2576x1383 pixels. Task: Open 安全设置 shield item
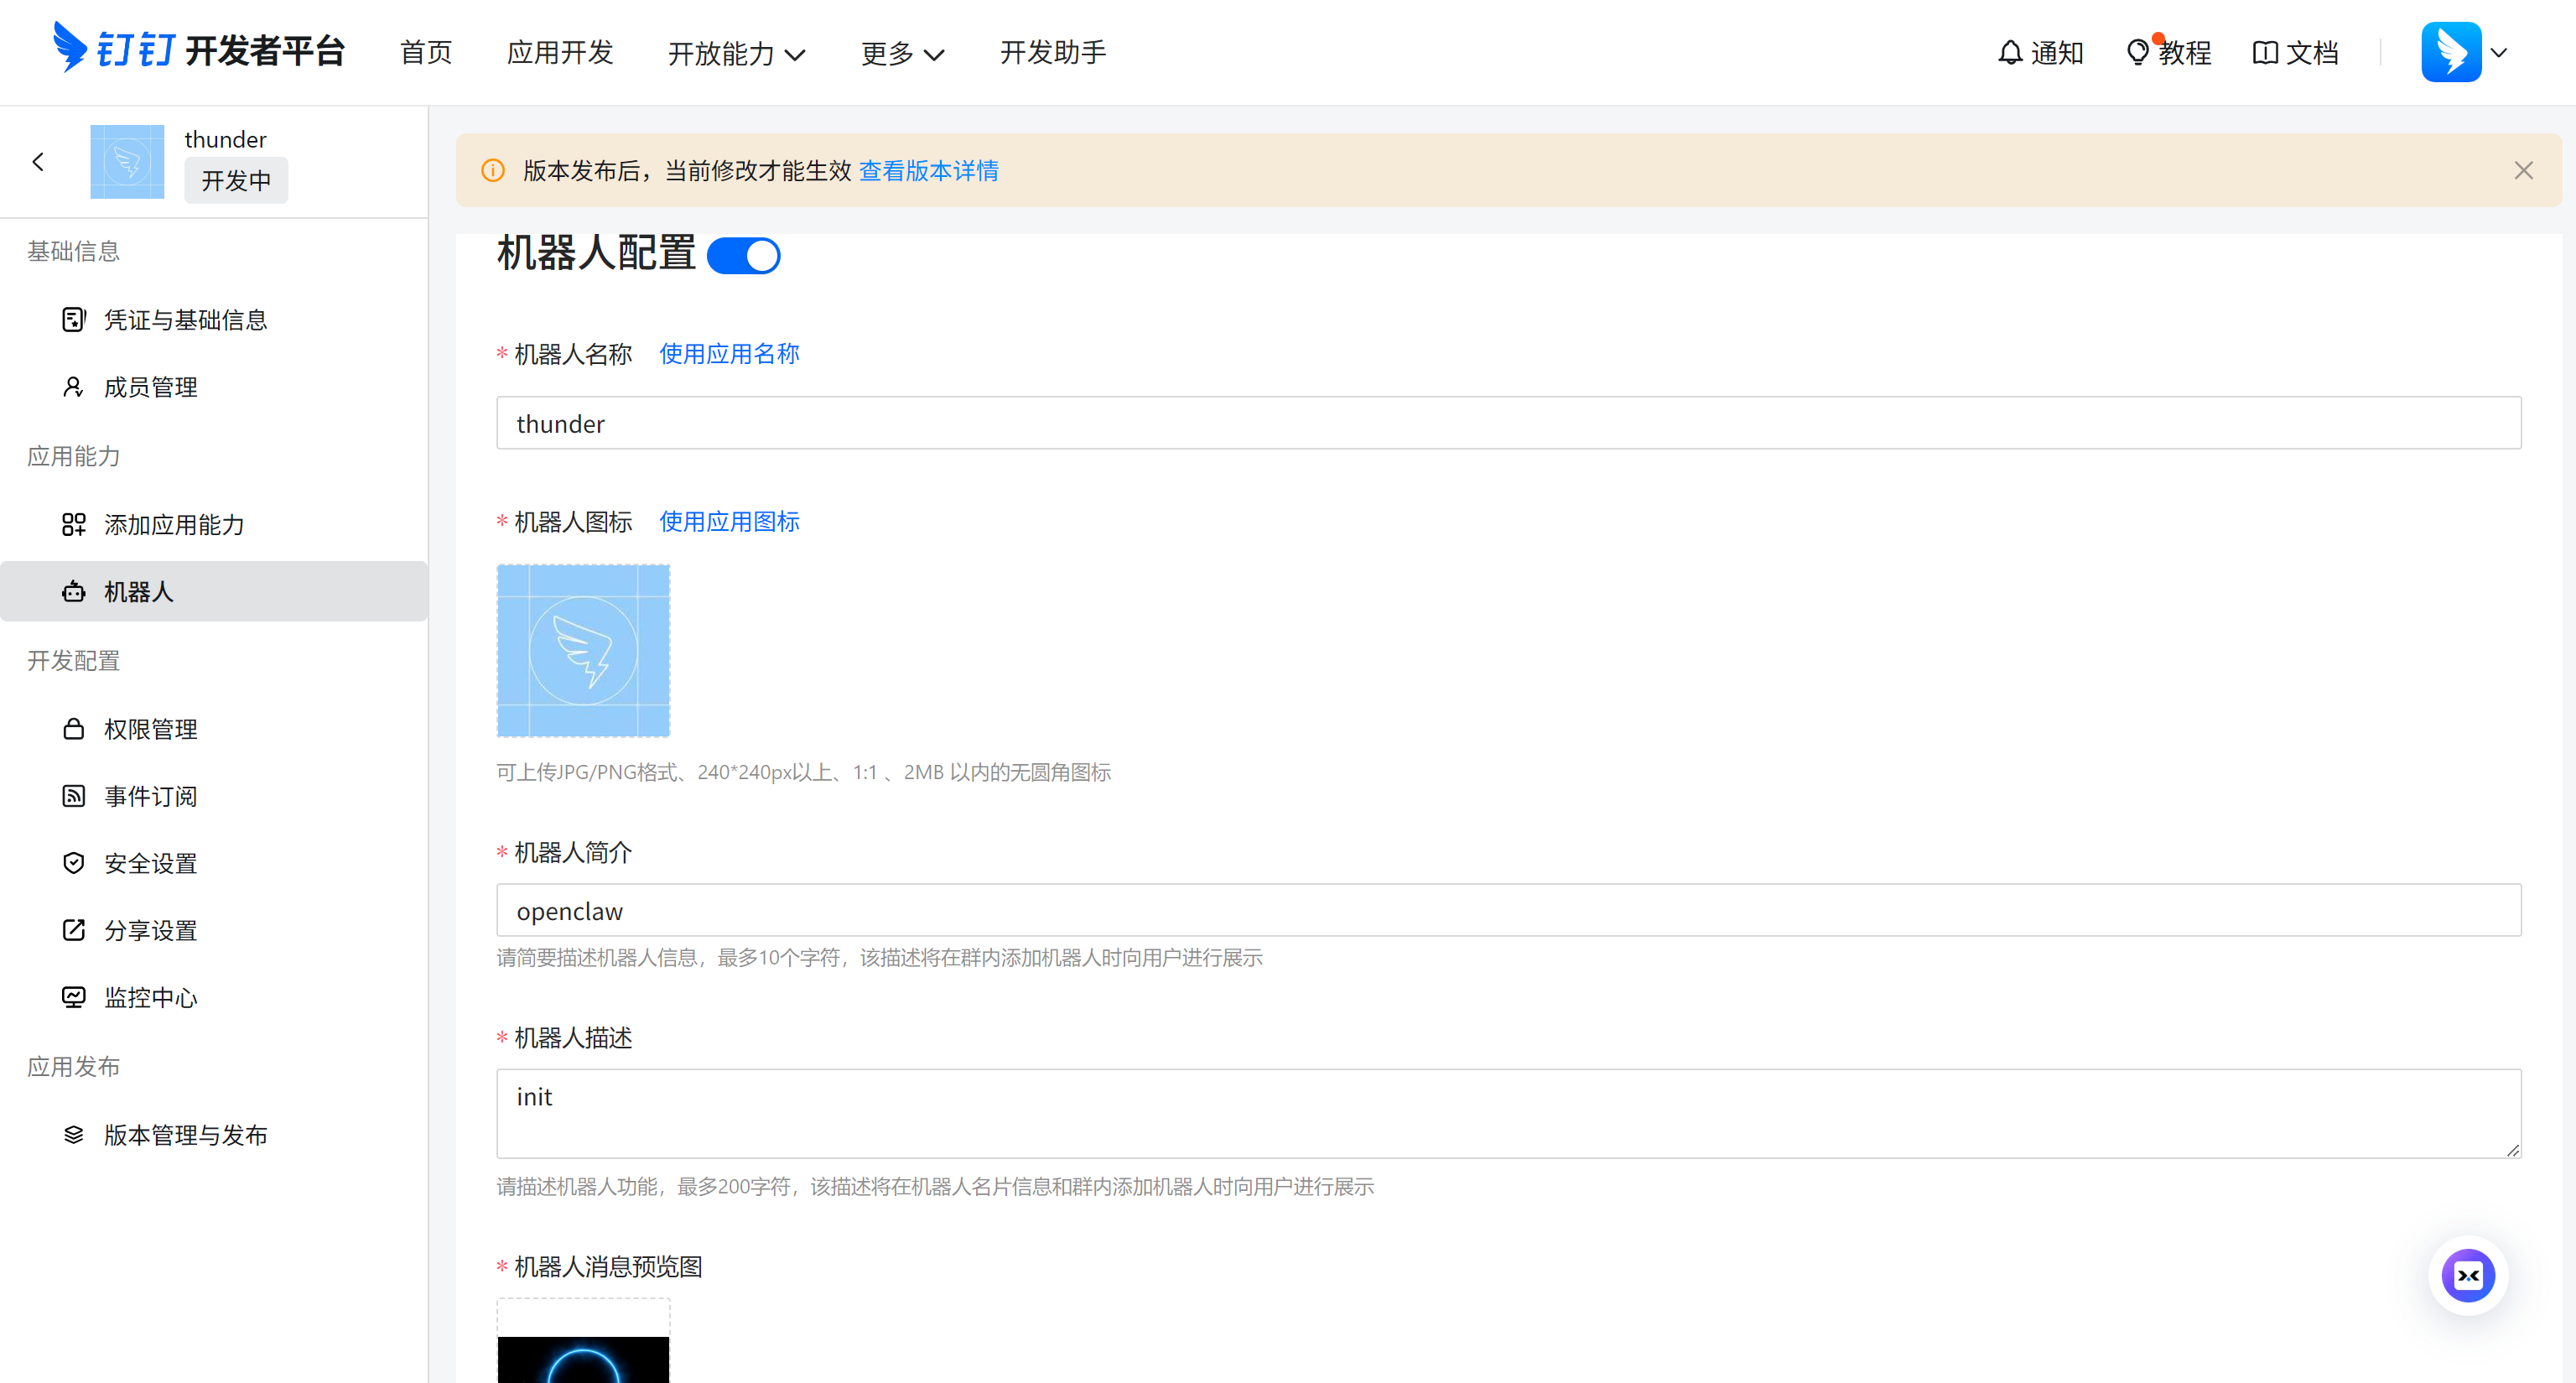tap(150, 863)
